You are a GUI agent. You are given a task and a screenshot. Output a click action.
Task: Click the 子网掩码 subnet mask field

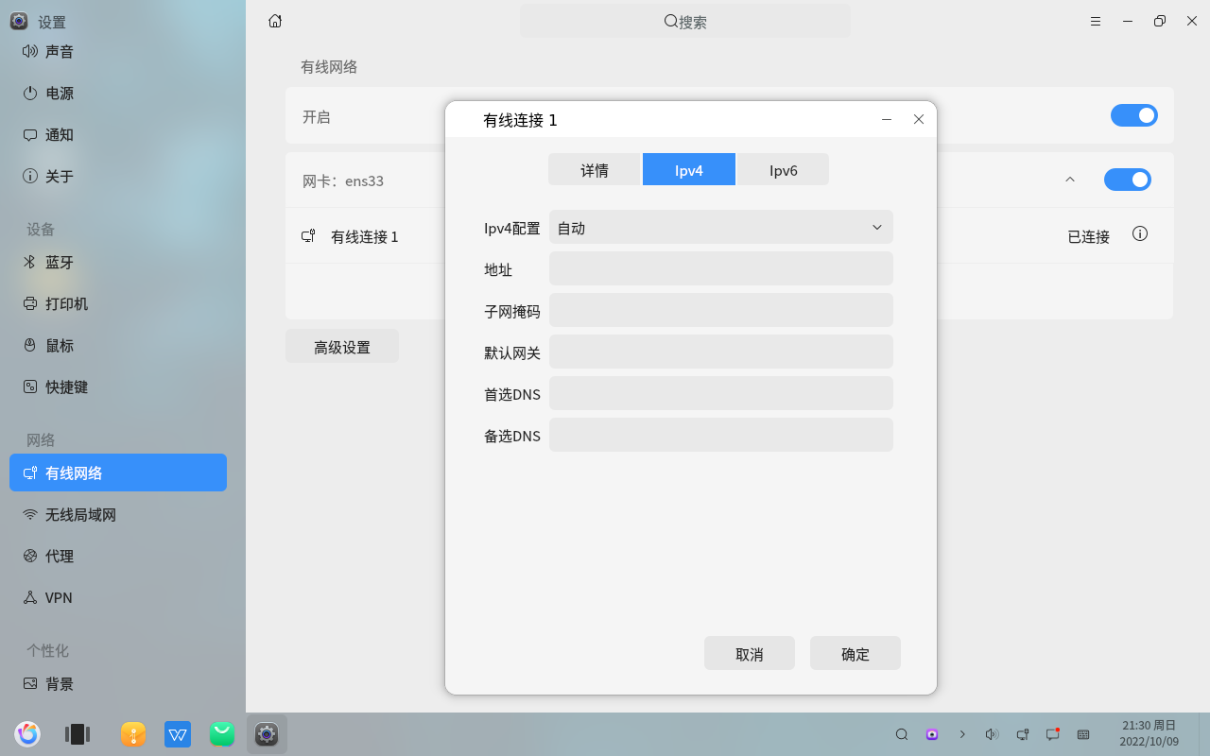[721, 310]
